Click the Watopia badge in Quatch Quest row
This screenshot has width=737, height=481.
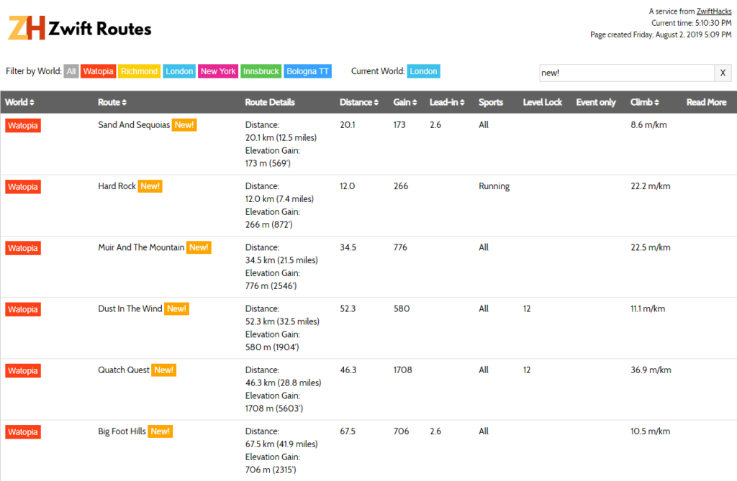[23, 370]
